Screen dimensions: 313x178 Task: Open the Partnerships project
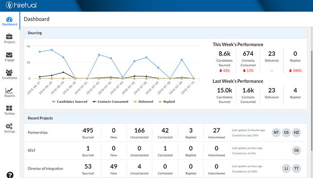38,133
